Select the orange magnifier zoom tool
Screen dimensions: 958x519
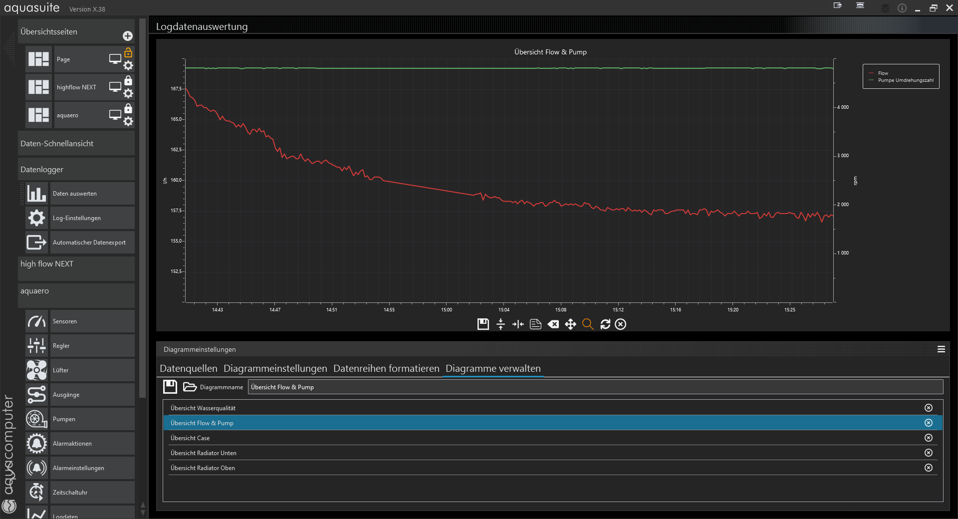tap(588, 324)
